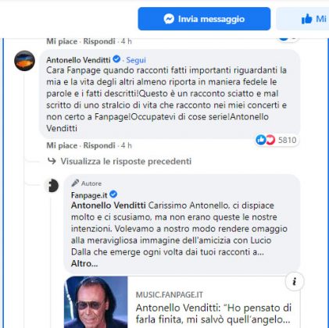The height and width of the screenshot is (328, 329).
Task: Follow Antonello Venditti via Segui link
Action: tap(136, 60)
